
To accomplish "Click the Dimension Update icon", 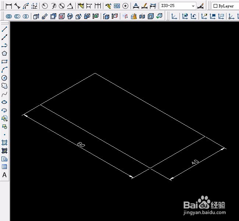I will (x=153, y=6).
